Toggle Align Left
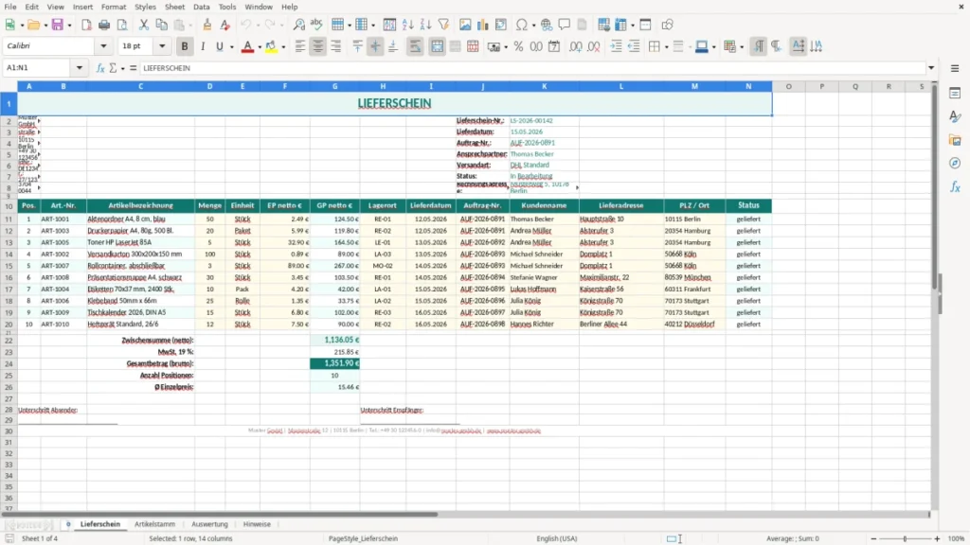Image resolution: width=970 pixels, height=545 pixels. click(x=300, y=46)
